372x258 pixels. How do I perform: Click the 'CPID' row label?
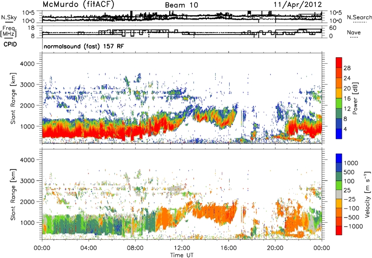[x=10, y=44]
